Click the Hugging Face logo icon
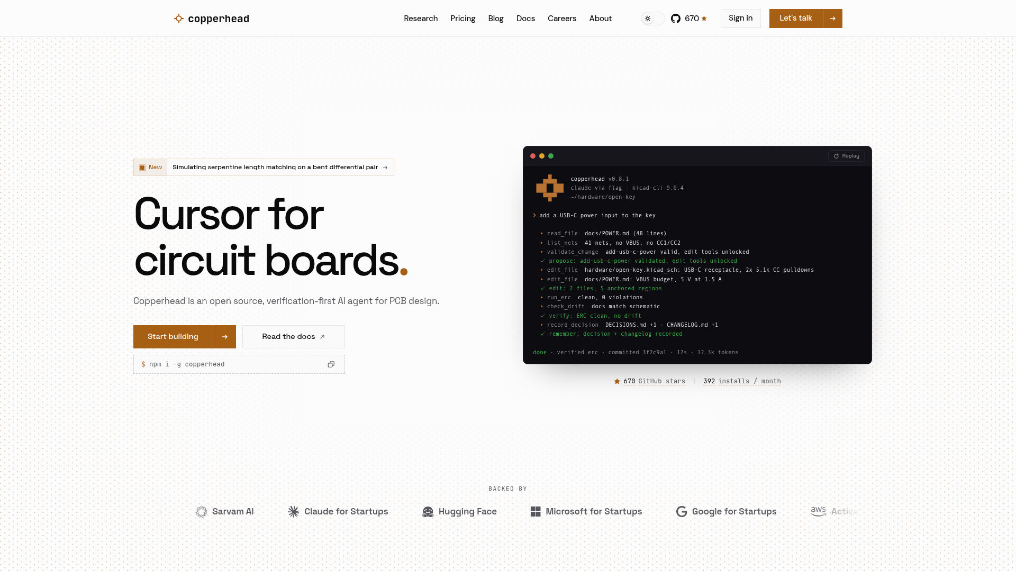 [428, 512]
